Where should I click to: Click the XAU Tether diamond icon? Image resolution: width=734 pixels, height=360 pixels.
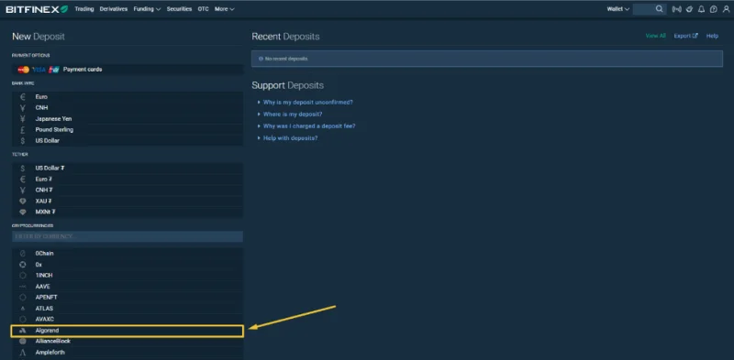point(22,201)
